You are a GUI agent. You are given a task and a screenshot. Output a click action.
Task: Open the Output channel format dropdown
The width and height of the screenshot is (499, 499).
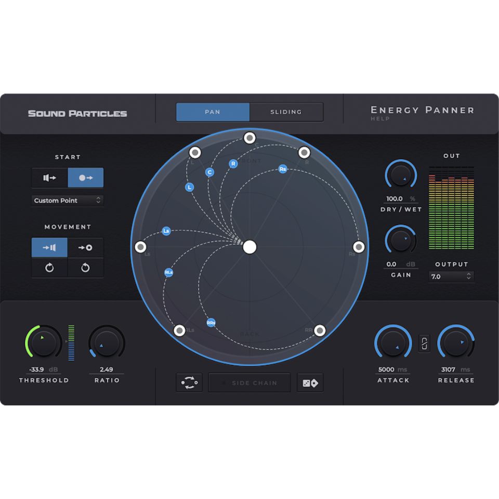451,277
